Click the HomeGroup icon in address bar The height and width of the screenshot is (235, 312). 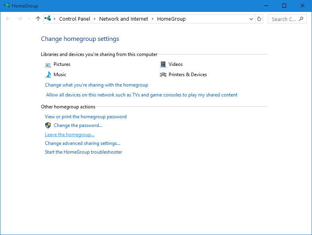click(48, 19)
